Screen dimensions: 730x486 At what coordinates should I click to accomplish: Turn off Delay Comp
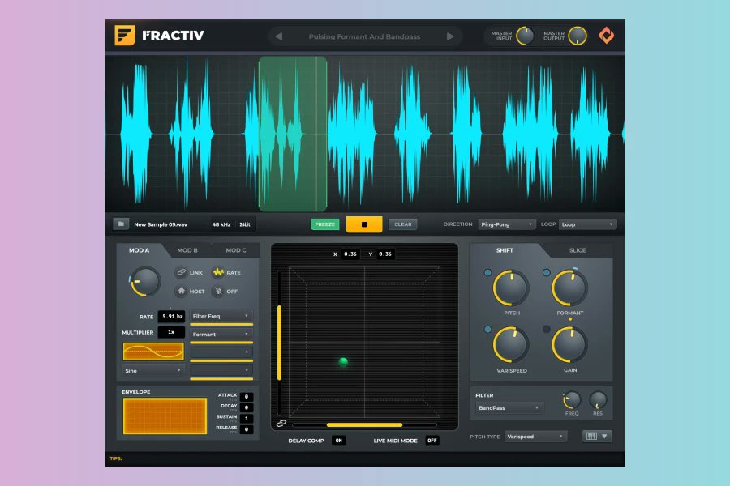[x=340, y=440]
